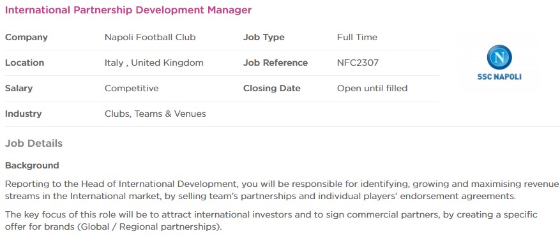Click the paragraph about the key focus of this role
This screenshot has width=560, height=245.
(271, 221)
